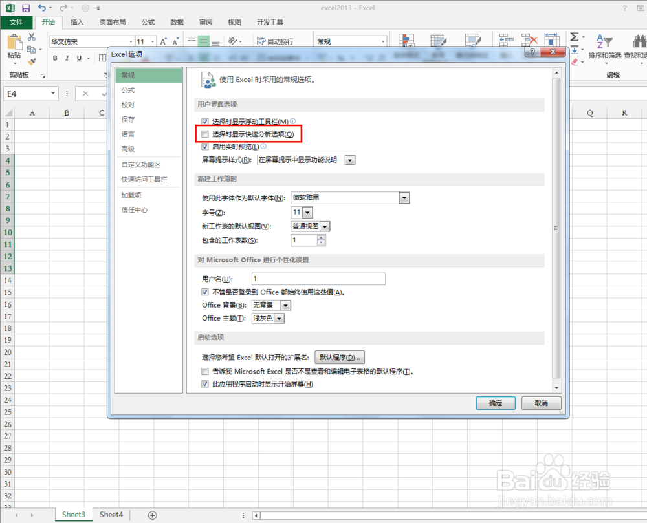Image resolution: width=647 pixels, height=523 pixels.
Task: Click the insert cells icon
Action: (506, 40)
